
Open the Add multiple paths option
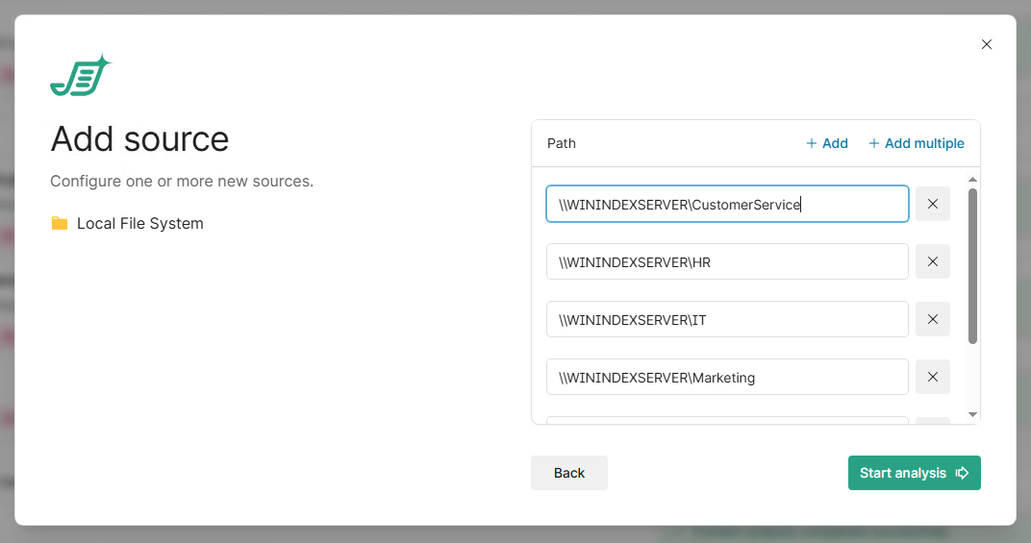(916, 143)
